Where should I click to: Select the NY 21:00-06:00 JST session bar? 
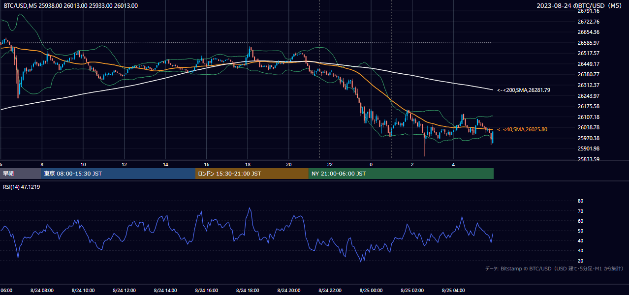[x=401, y=174]
